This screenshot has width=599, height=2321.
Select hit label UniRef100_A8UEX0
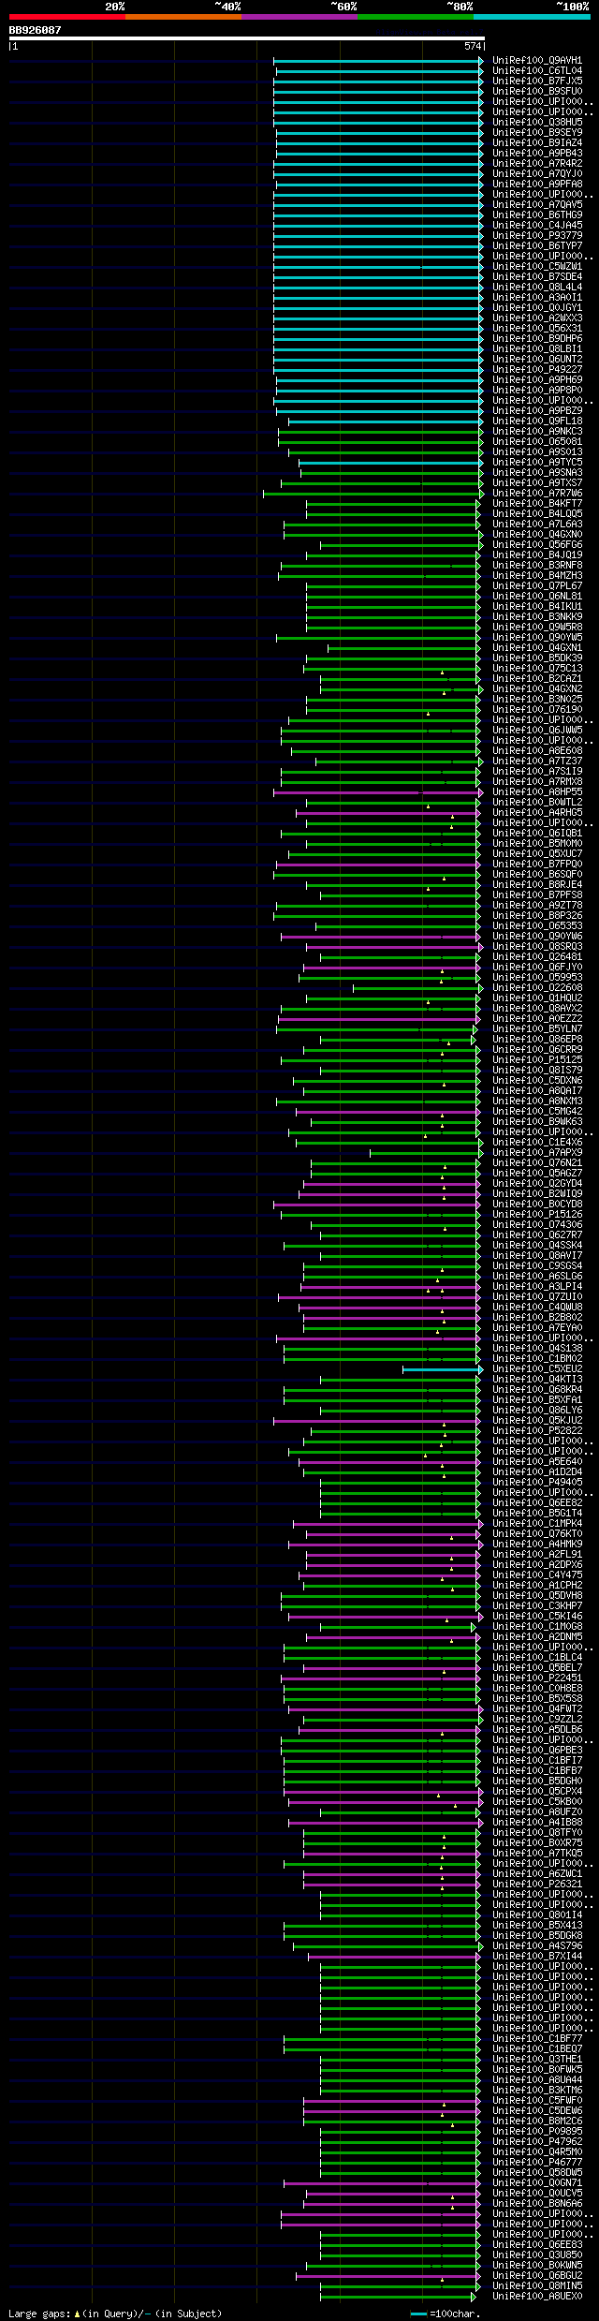pyautogui.click(x=537, y=2296)
